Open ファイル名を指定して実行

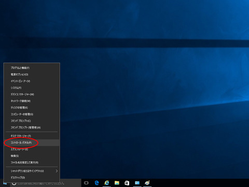click(32, 163)
